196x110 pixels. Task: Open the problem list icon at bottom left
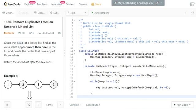(7, 105)
